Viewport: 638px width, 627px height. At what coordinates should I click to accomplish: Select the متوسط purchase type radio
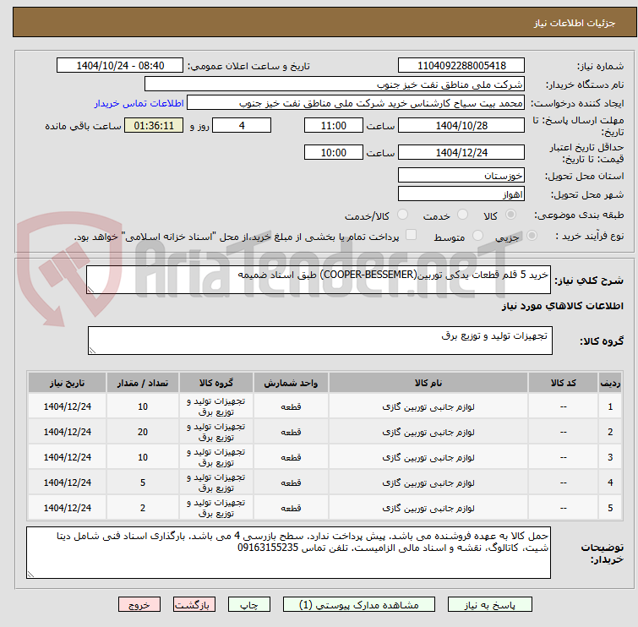click(477, 236)
